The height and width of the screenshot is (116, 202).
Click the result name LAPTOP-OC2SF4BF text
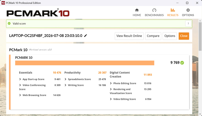coord(46,36)
